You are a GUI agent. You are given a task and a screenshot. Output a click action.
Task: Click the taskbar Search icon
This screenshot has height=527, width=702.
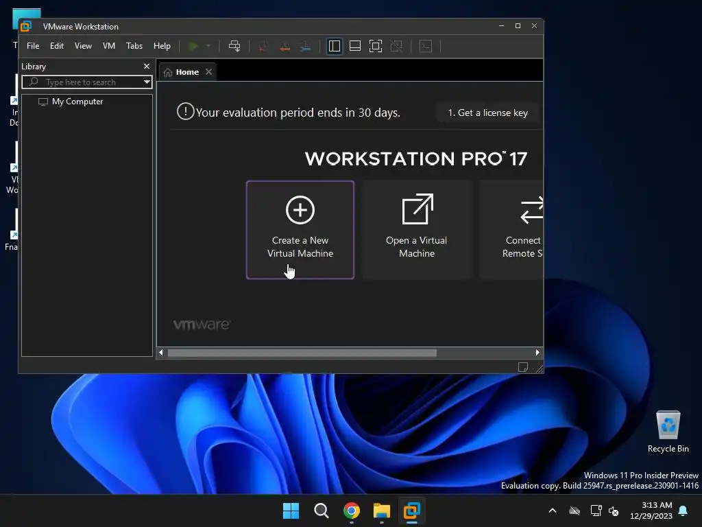coord(321,511)
